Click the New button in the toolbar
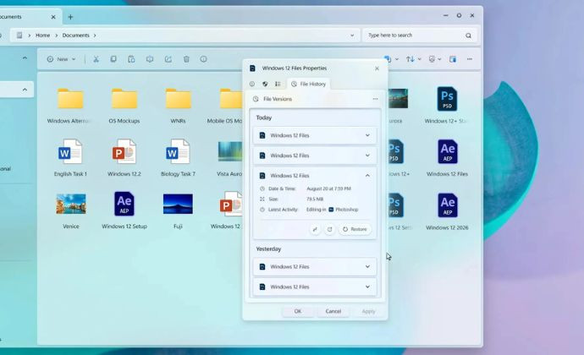 coord(61,59)
